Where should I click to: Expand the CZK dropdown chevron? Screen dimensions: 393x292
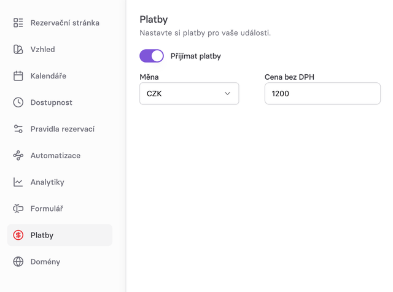click(x=227, y=94)
